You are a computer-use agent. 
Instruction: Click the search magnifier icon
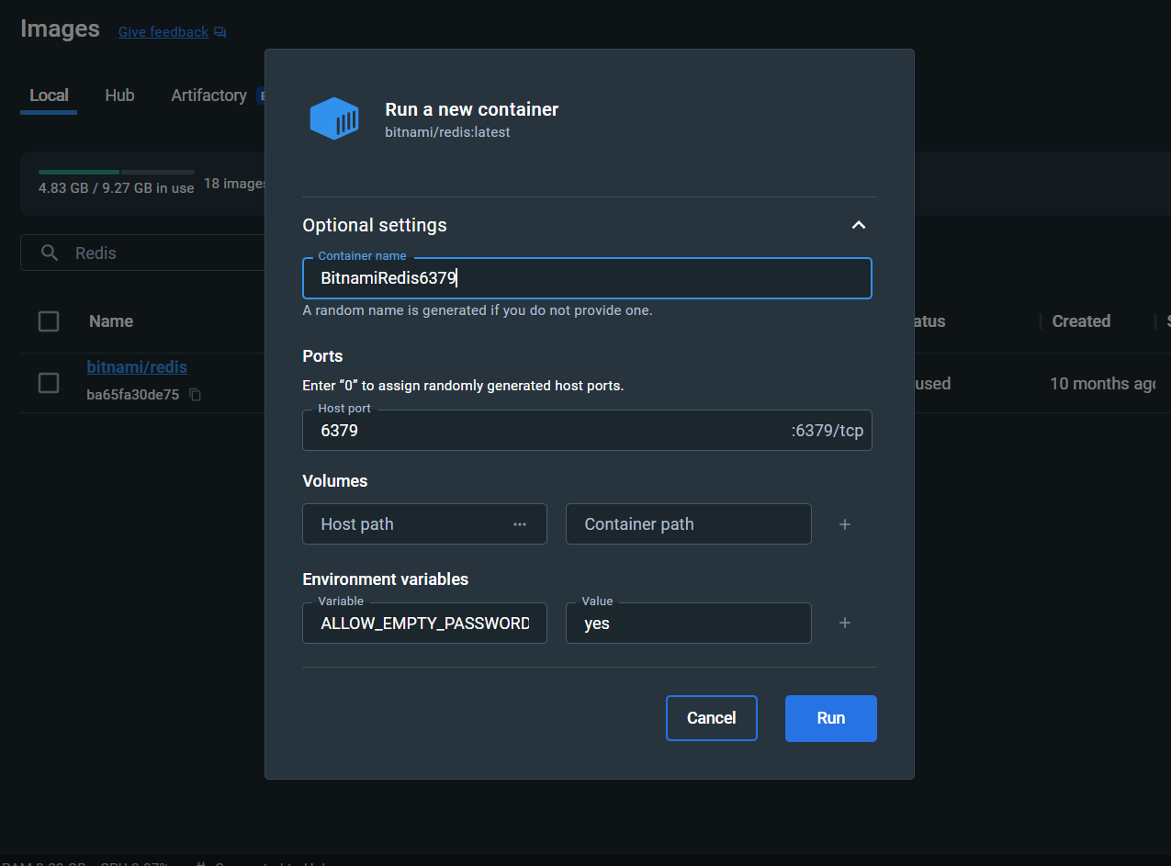click(x=51, y=253)
